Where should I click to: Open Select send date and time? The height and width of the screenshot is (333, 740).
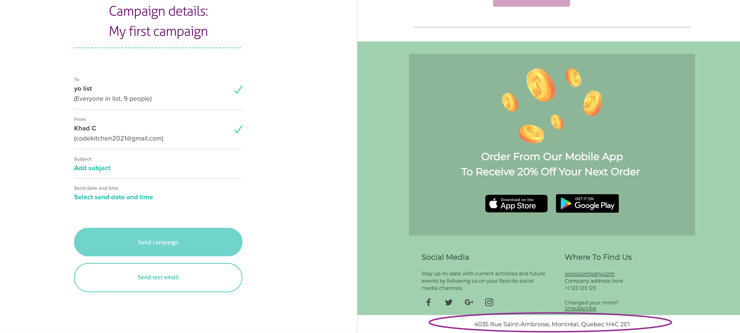click(113, 197)
